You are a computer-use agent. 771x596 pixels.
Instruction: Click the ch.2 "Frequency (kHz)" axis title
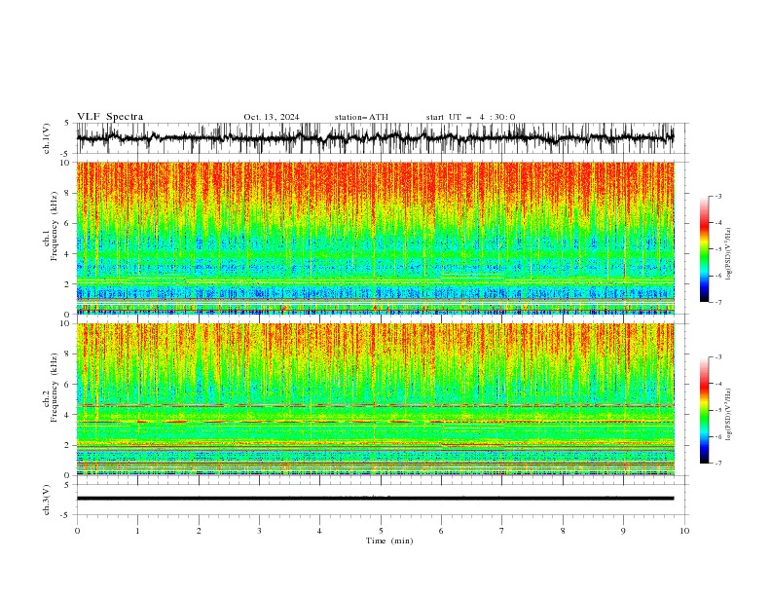(55, 388)
